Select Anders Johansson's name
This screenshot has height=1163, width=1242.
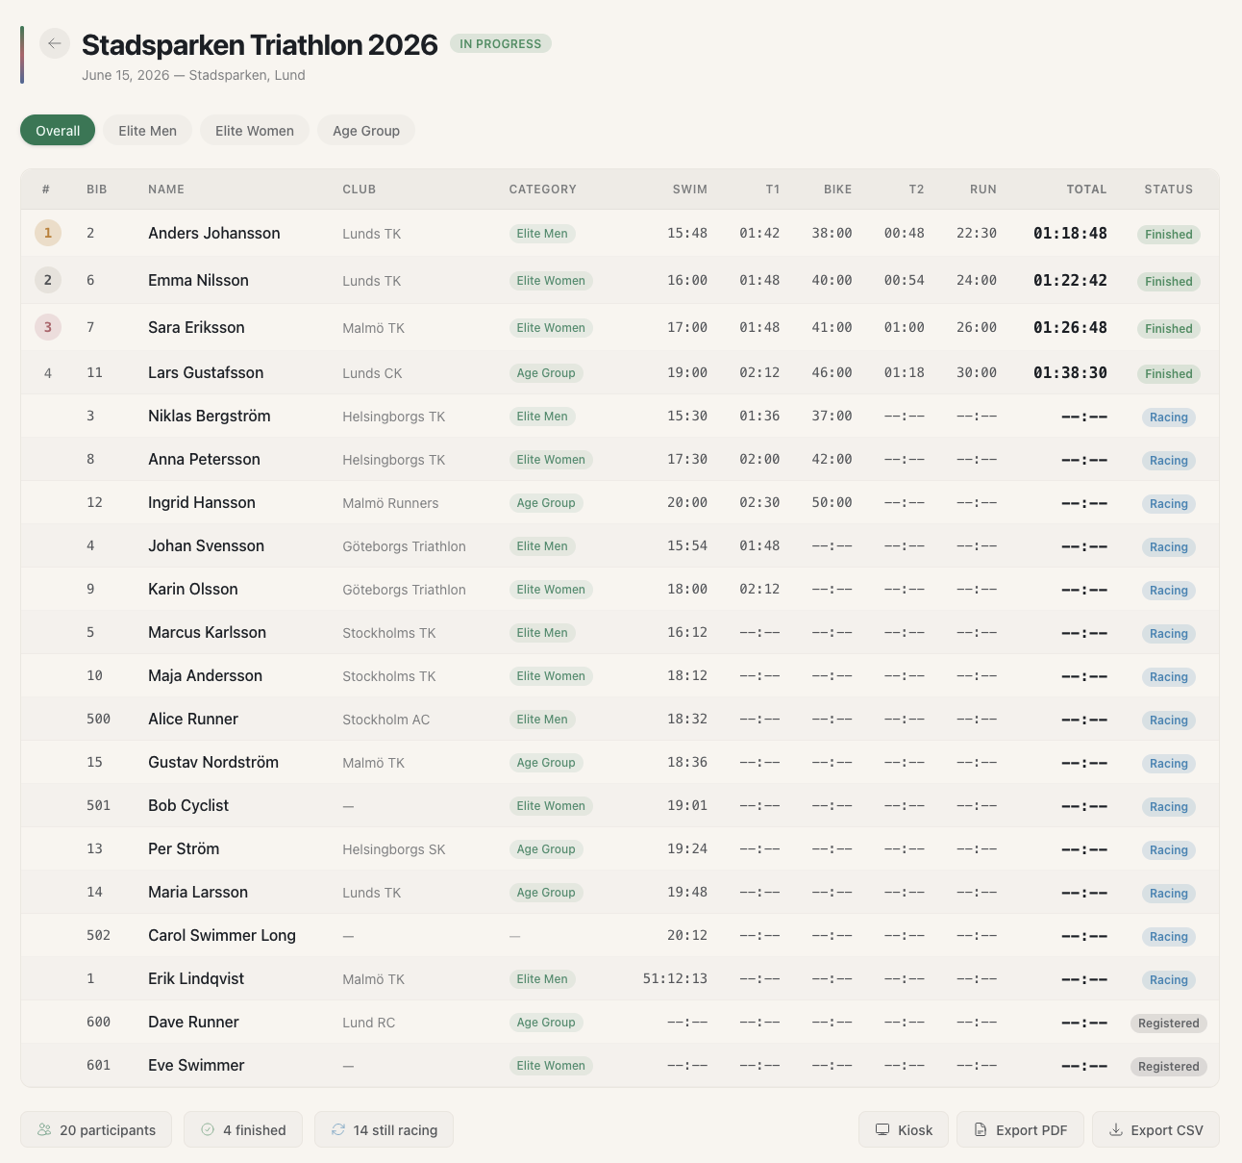pos(214,233)
